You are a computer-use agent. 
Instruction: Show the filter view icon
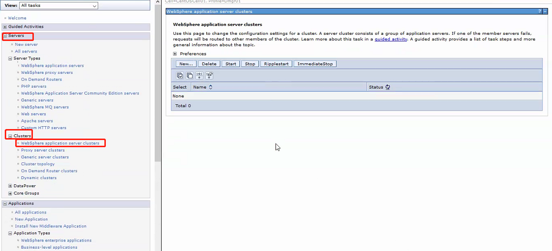click(x=200, y=76)
